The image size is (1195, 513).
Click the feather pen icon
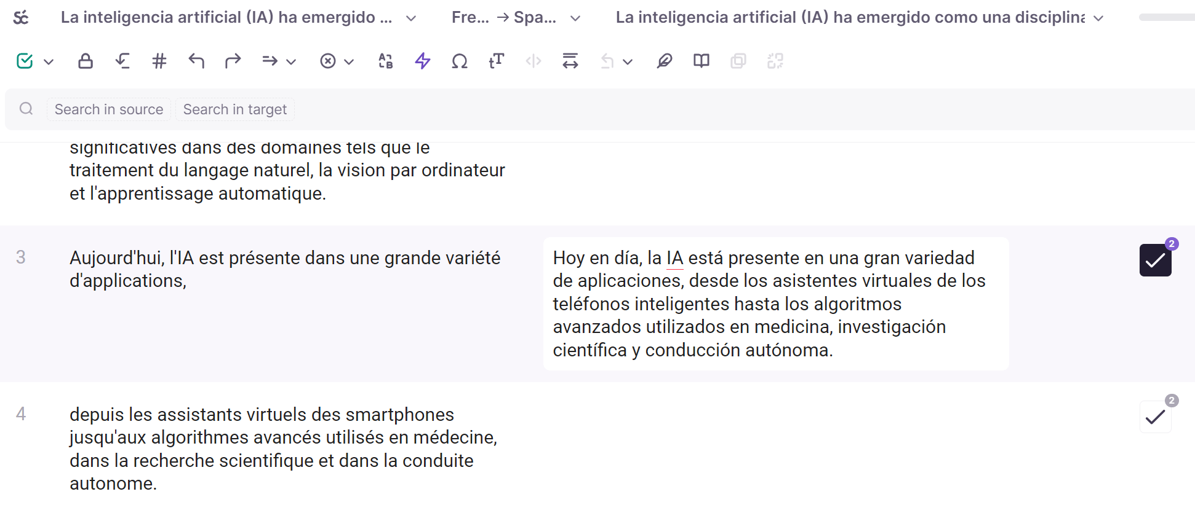tap(665, 61)
